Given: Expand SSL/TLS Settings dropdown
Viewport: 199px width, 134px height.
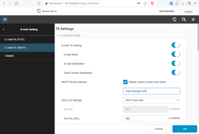Looking at the screenshot, I should pyautogui.click(x=151, y=100).
